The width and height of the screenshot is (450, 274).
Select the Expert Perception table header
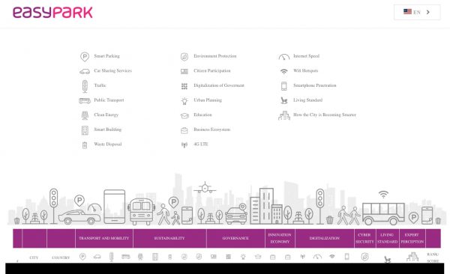(412, 238)
